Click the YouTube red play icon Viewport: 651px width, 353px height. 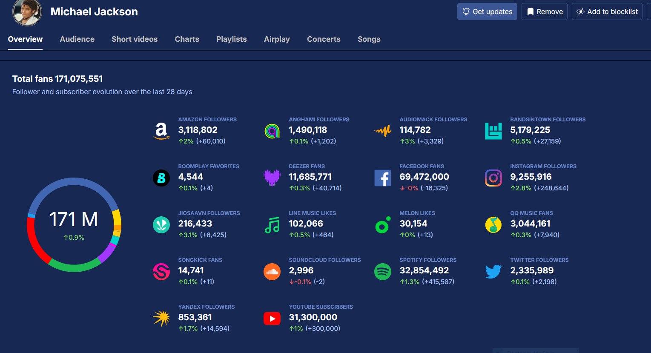(272, 319)
